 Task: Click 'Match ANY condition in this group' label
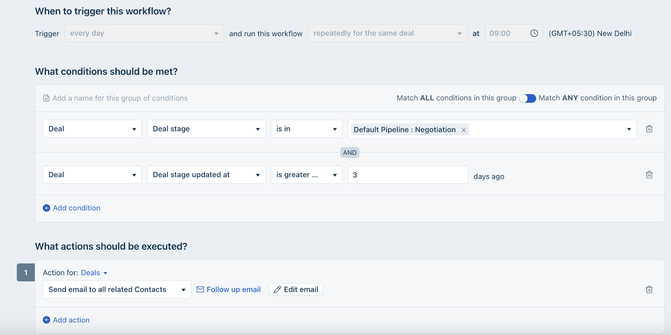click(598, 98)
